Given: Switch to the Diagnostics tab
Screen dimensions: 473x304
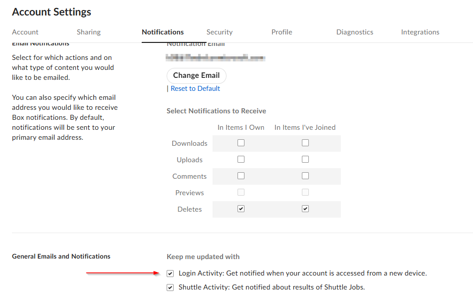Looking at the screenshot, I should [355, 32].
